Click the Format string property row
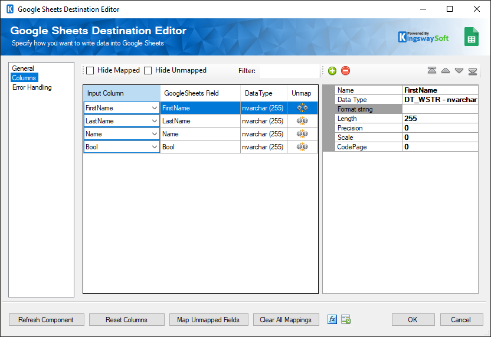 click(407, 109)
